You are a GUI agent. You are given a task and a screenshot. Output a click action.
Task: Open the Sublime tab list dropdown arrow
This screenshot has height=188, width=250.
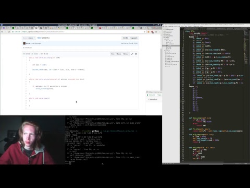point(249,29)
